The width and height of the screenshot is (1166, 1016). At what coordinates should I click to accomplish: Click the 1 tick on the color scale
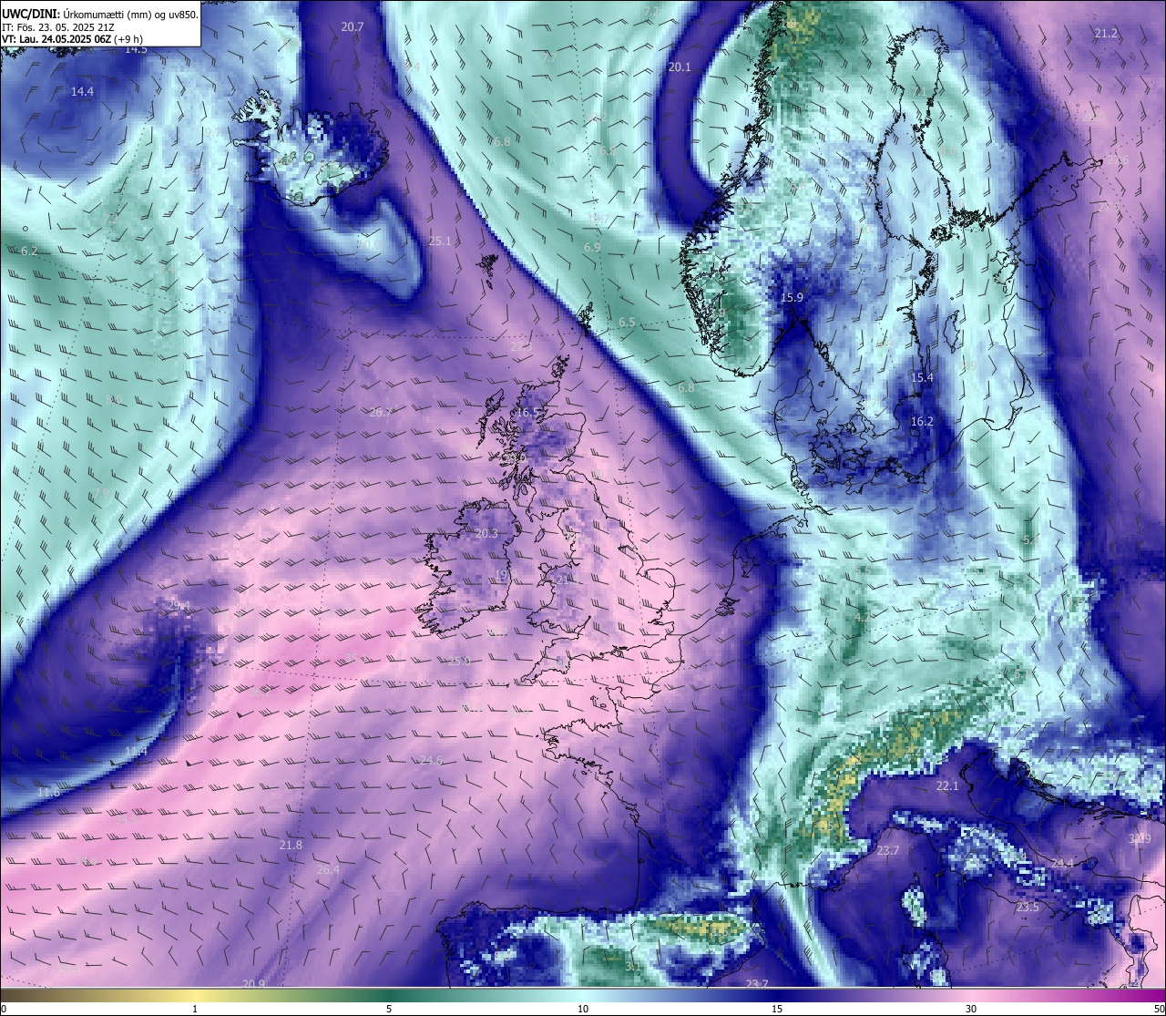[195, 1009]
